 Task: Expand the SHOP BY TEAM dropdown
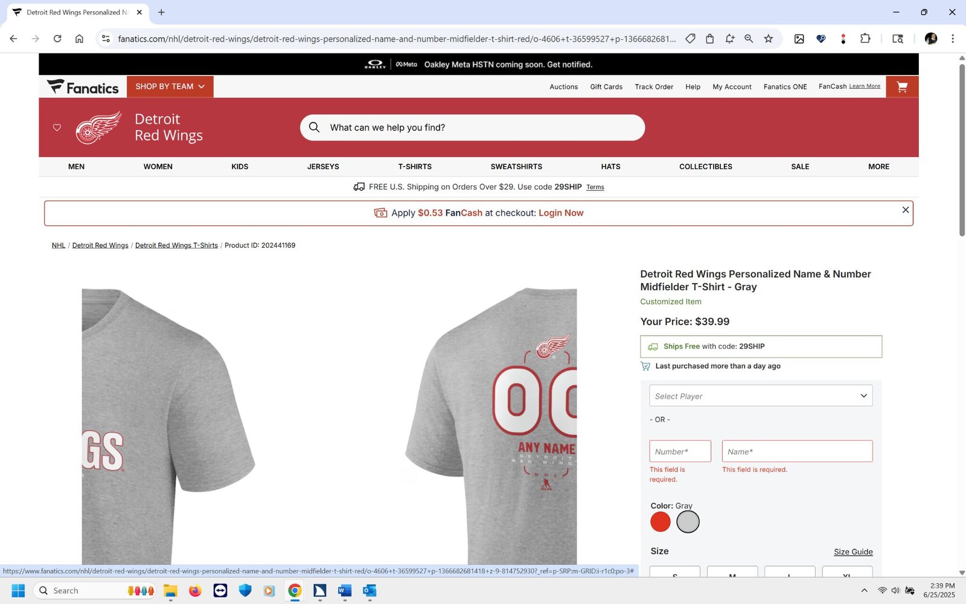(170, 87)
